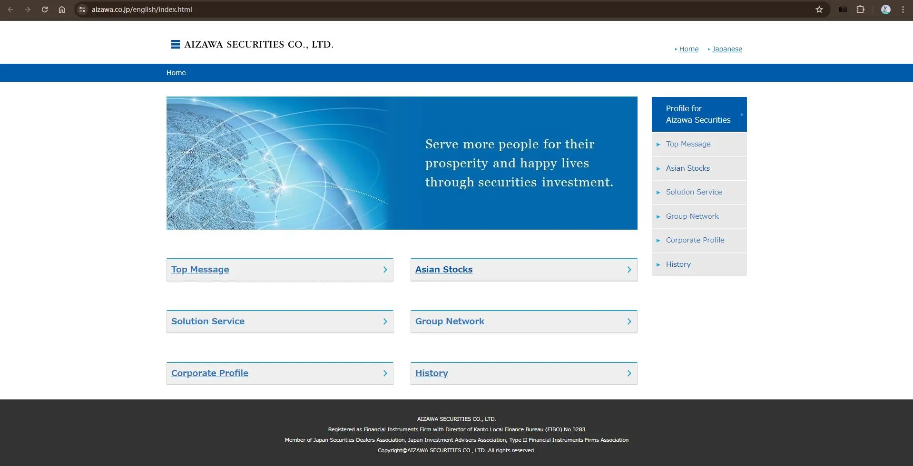Open the Chrome three-dot menu
Screen dimensions: 913x466
pyautogui.click(x=903, y=10)
